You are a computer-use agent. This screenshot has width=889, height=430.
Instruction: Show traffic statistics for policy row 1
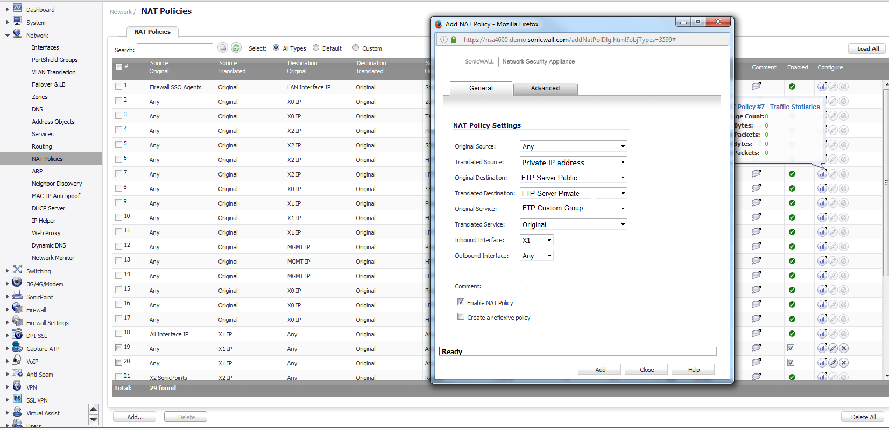pos(822,87)
